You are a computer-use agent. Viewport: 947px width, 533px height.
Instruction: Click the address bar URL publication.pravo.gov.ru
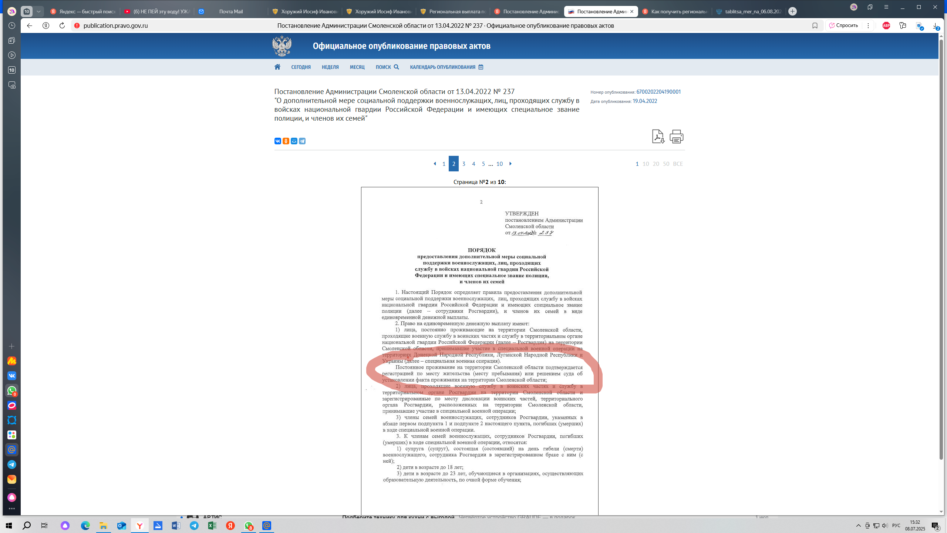[x=116, y=26]
